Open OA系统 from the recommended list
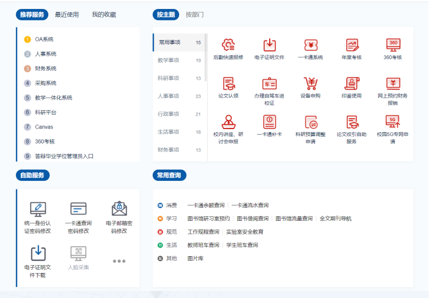429x298 pixels. pos(44,39)
